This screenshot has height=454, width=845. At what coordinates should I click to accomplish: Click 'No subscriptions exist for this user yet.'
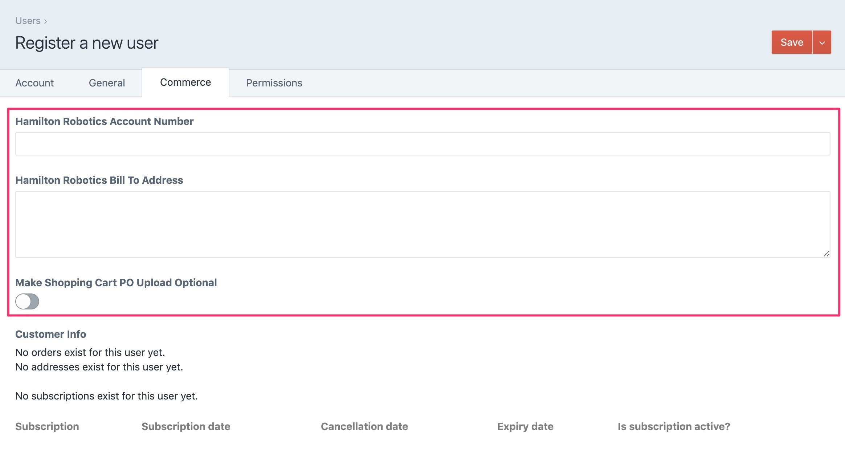107,396
